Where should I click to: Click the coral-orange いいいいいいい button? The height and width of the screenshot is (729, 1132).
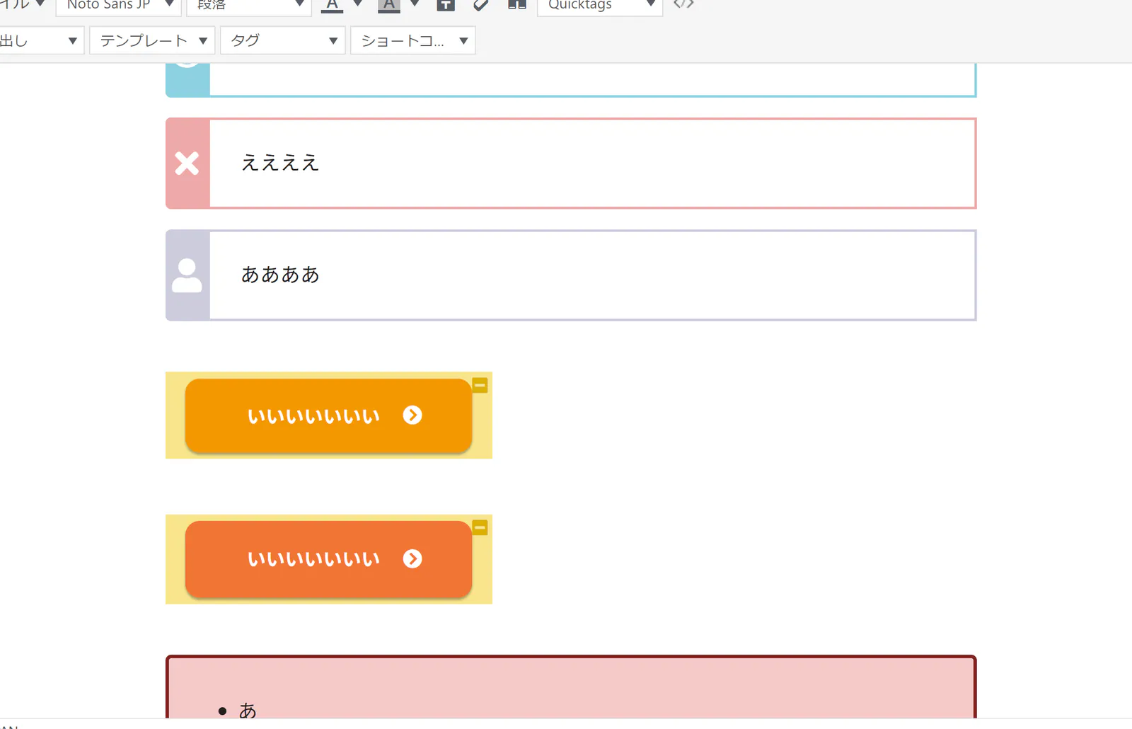pyautogui.click(x=328, y=559)
